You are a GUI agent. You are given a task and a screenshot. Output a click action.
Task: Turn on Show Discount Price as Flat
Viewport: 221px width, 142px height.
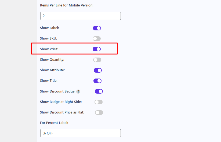pyautogui.click(x=99, y=112)
